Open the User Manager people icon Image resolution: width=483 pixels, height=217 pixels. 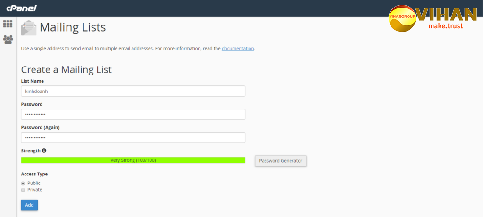click(8, 40)
